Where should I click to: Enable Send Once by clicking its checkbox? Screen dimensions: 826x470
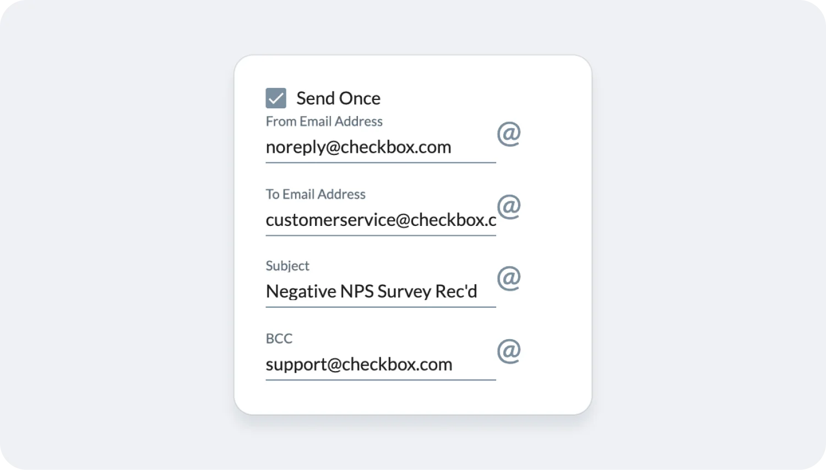tap(275, 97)
